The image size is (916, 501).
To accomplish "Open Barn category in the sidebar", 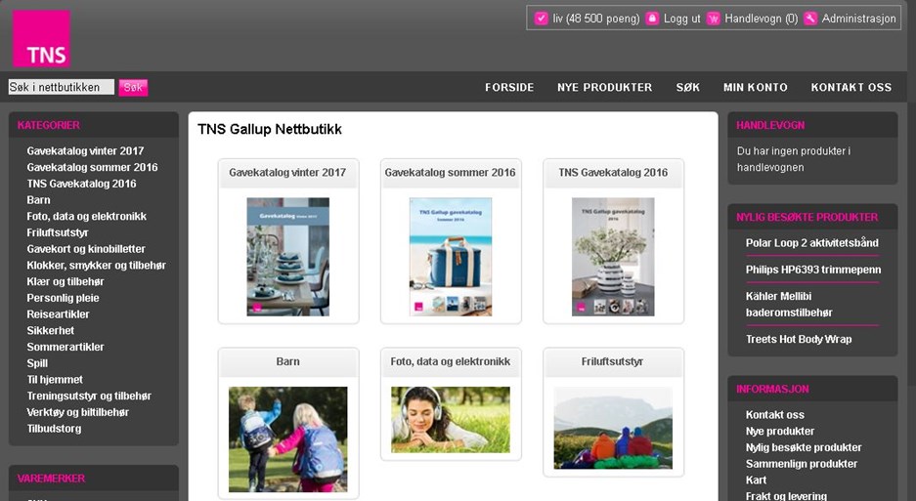I will click(x=38, y=199).
